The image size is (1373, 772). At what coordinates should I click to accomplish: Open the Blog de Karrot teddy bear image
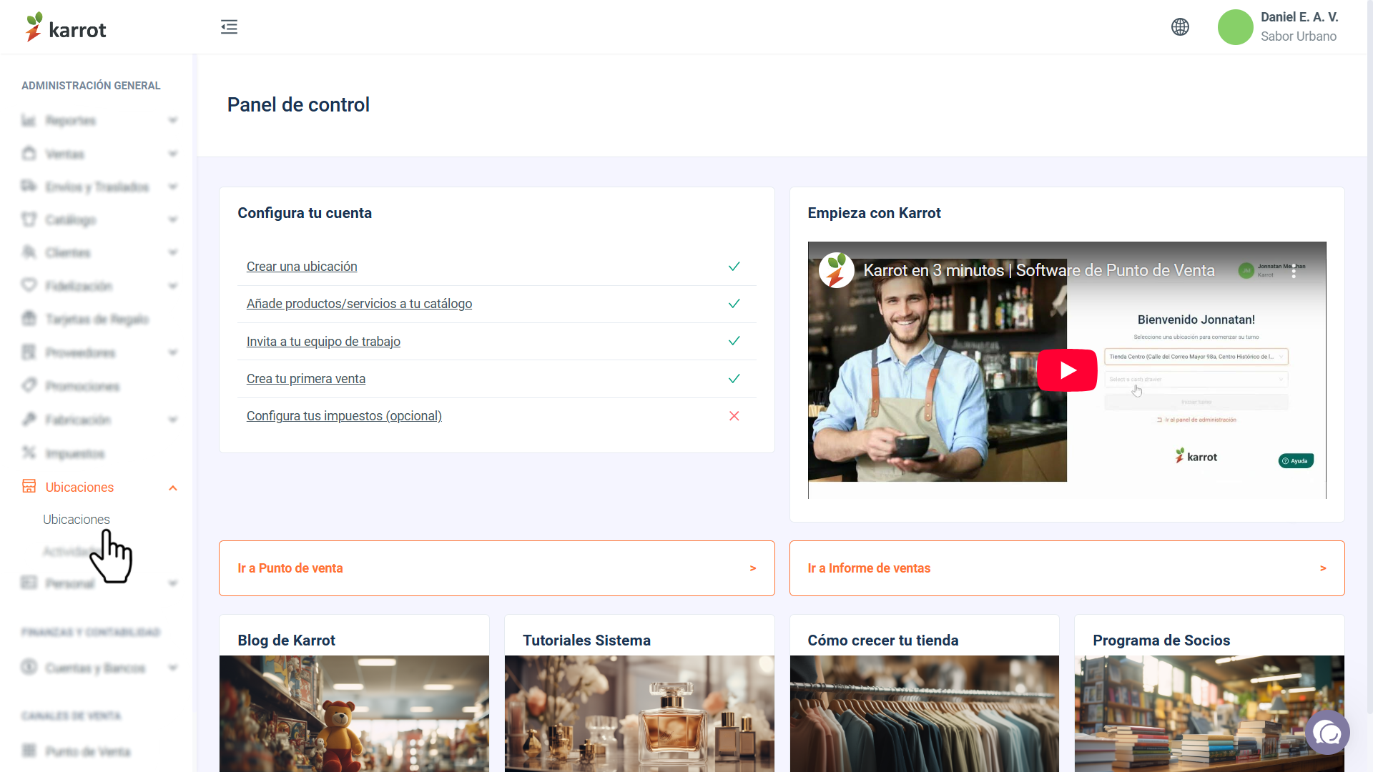(x=354, y=713)
